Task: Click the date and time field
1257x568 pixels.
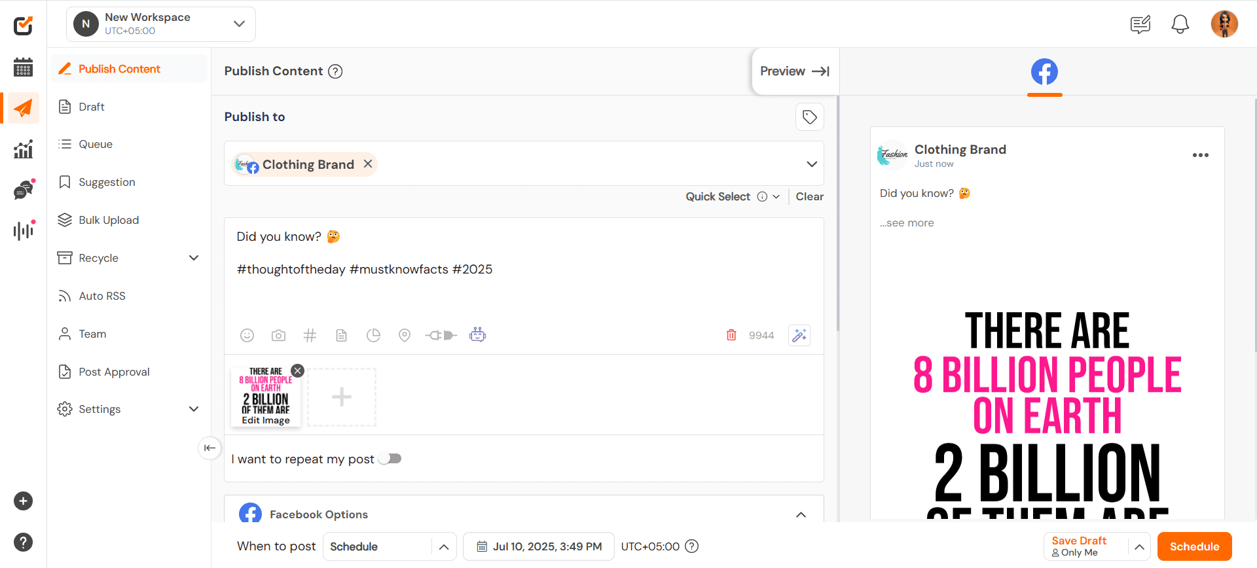Action: 539,546
